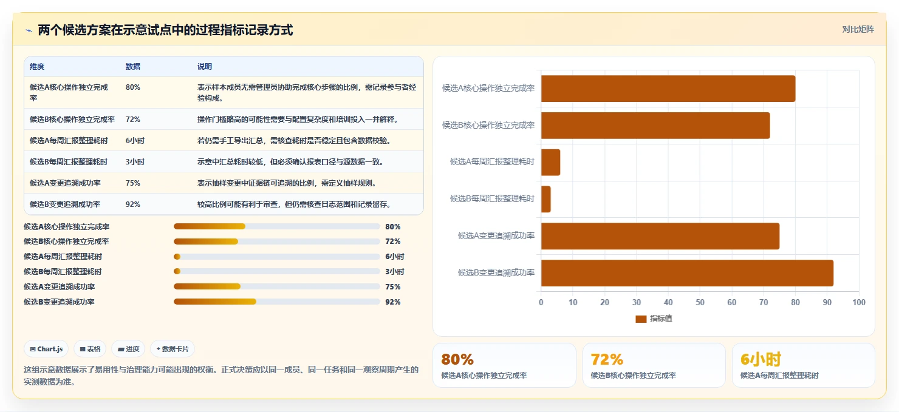Click the 对比矩阵 label in header

858,29
